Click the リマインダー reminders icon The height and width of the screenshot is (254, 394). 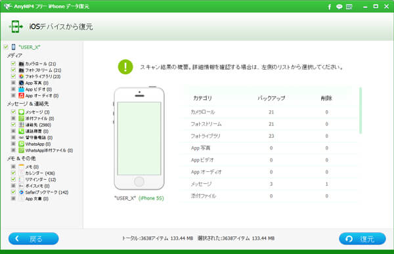[x=22, y=179]
